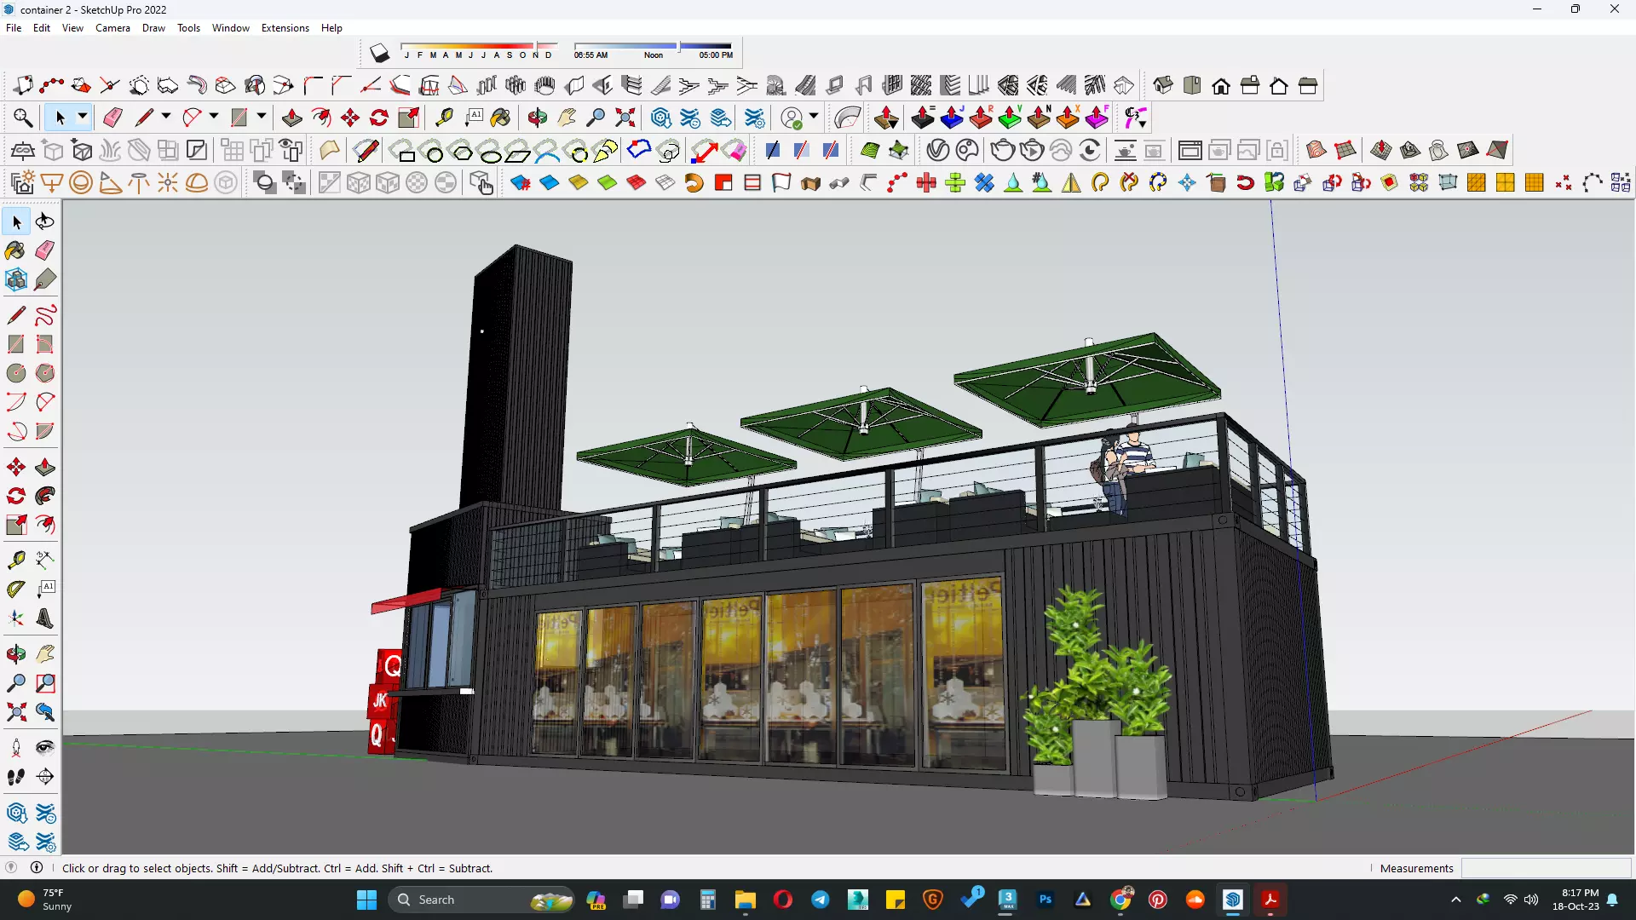Activate the Orbit tool in left toolbar
1636x920 pixels.
coord(16,654)
